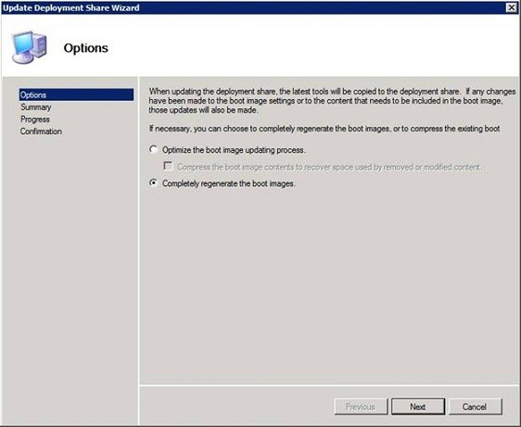The image size is (521, 427).
Task: Tick the Compress boot image contents checkbox
Action: 168,166
